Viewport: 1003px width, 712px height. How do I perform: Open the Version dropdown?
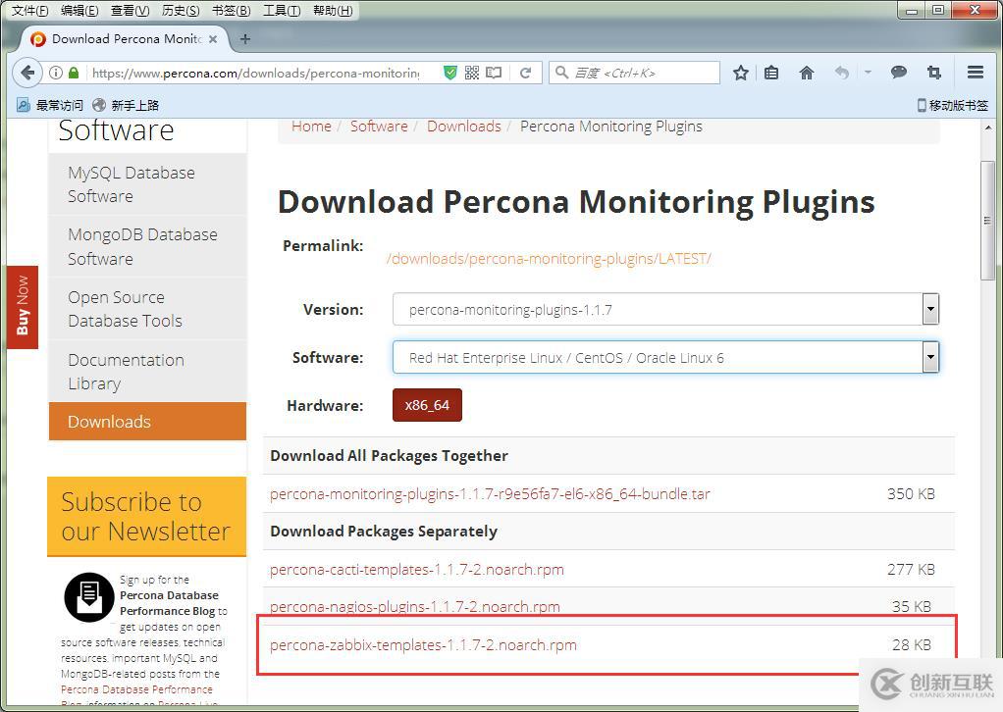pos(928,309)
